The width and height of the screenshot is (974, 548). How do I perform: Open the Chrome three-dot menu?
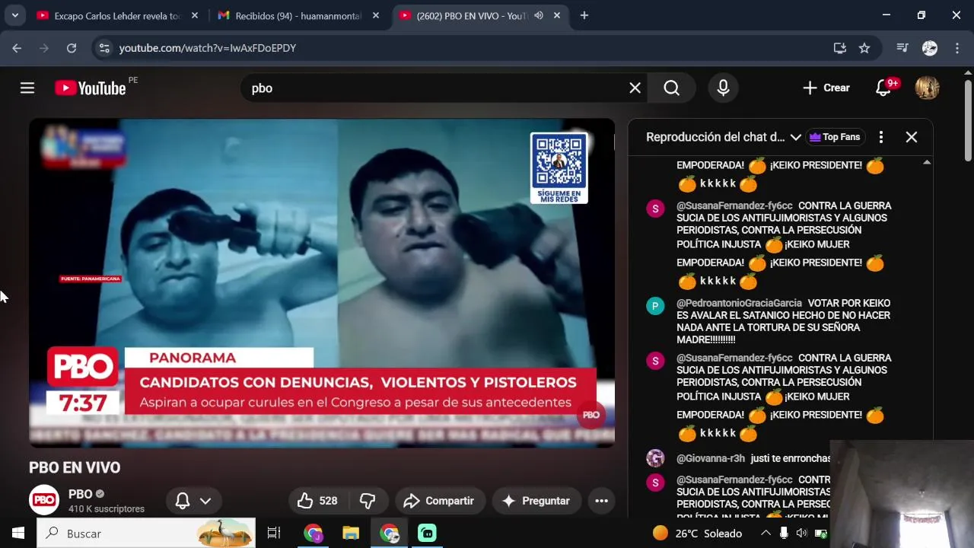(x=956, y=48)
